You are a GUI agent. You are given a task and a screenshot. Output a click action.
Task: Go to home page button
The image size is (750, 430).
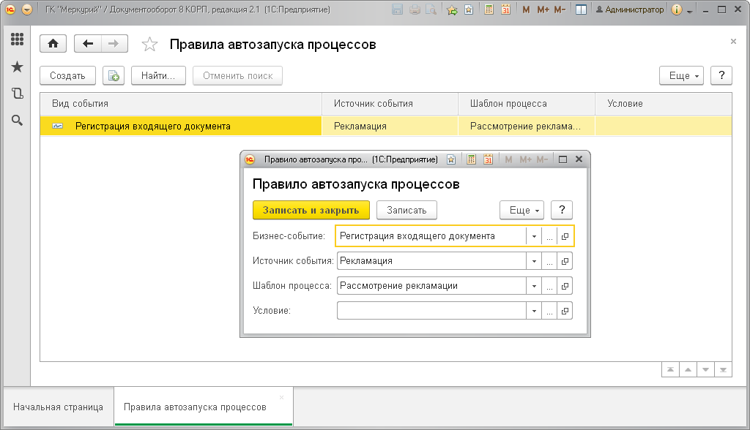pos(53,44)
